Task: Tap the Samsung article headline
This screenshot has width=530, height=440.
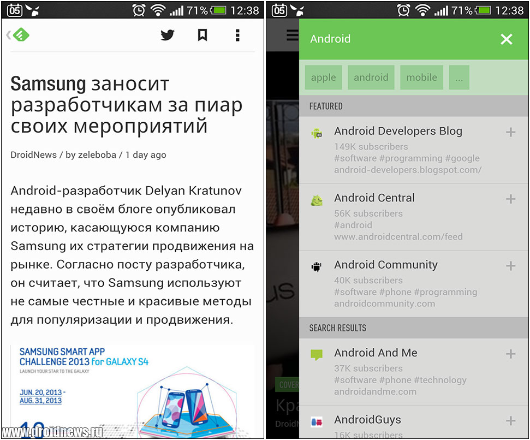Action: (127, 105)
